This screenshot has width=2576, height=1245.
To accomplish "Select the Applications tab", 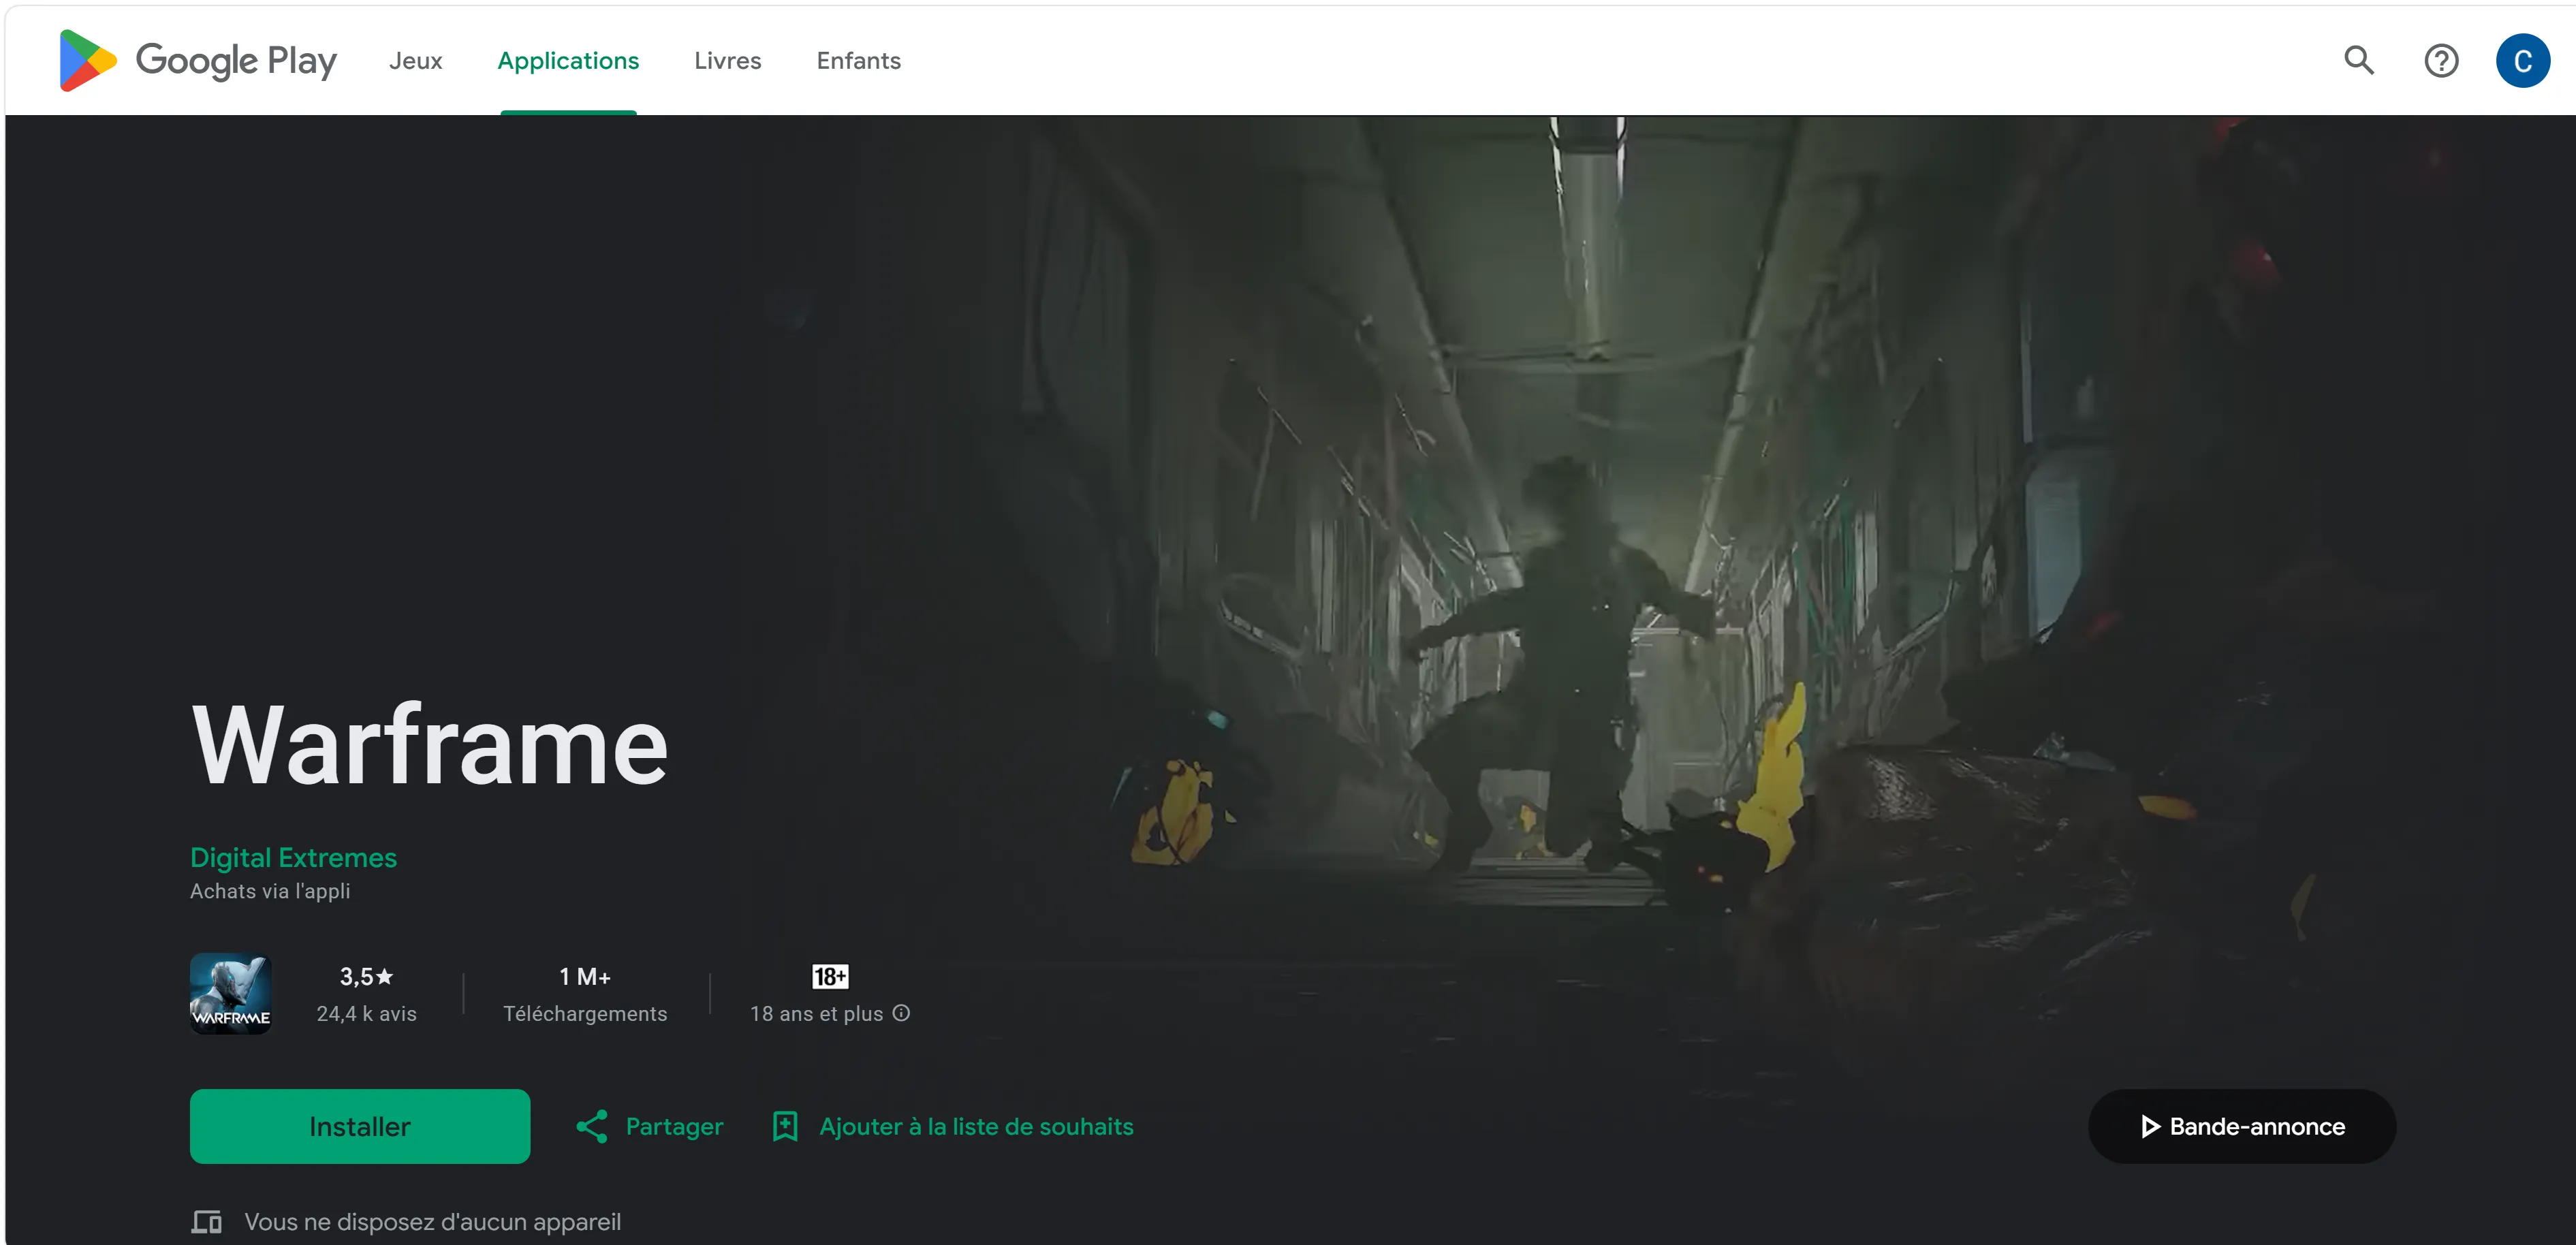I will [568, 61].
